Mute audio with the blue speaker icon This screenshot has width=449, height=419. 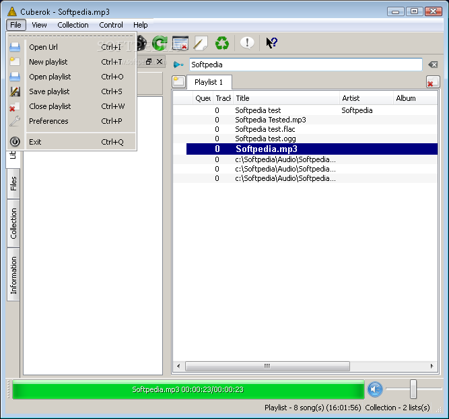[375, 389]
